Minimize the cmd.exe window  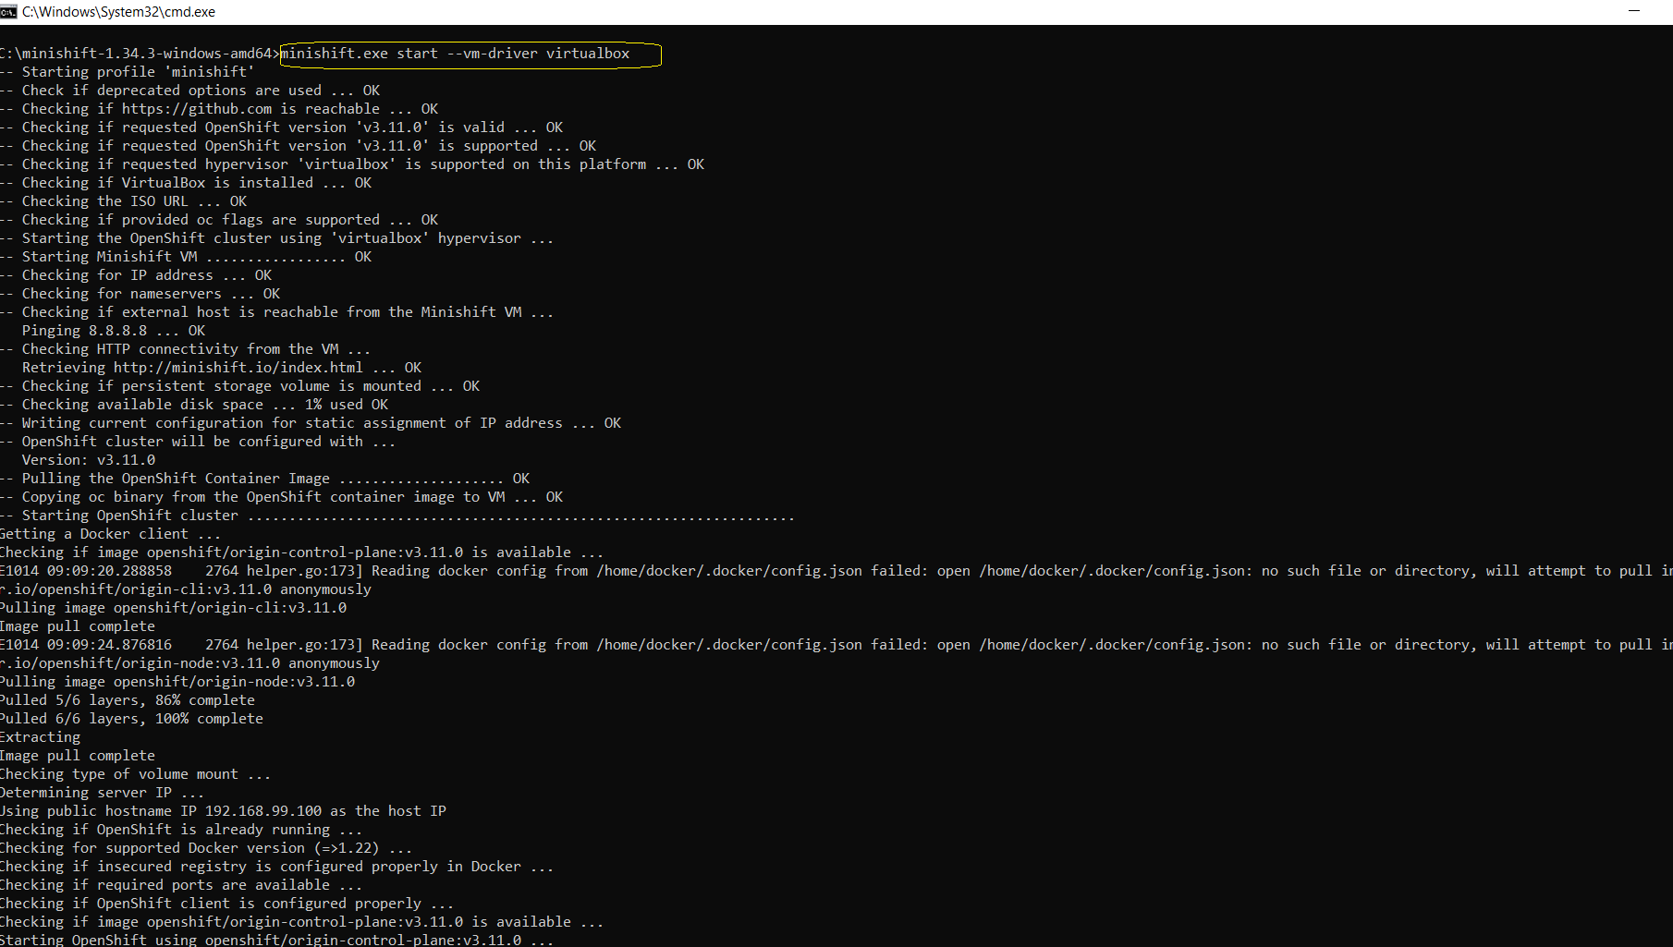[x=1633, y=12]
